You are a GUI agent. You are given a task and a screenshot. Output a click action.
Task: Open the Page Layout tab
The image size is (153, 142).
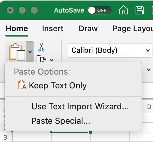point(133,29)
